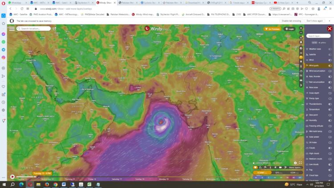Select the Thunderstorms layer
The height and width of the screenshot is (188, 334).
(x=315, y=104)
